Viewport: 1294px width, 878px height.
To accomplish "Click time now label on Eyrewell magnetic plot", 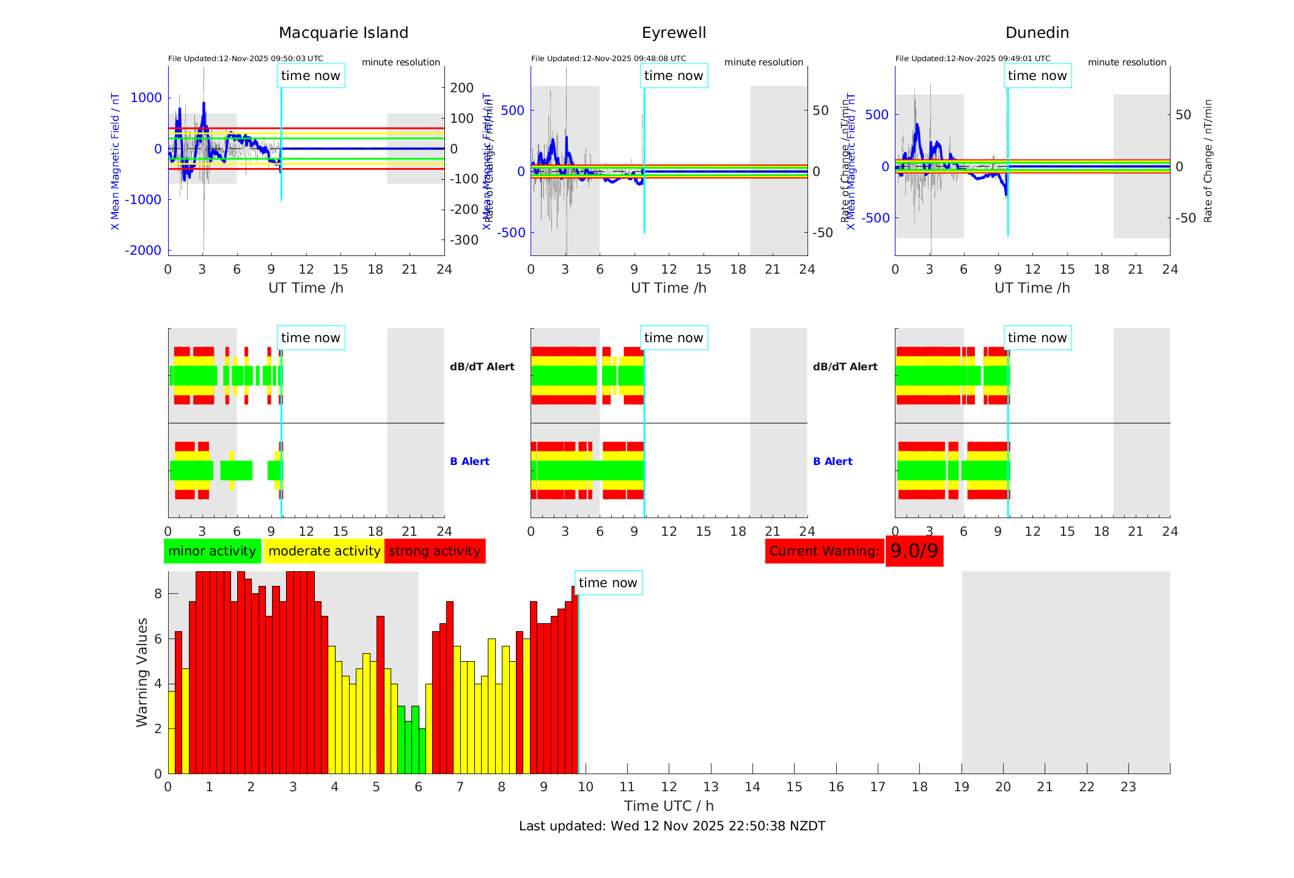I will (x=674, y=76).
